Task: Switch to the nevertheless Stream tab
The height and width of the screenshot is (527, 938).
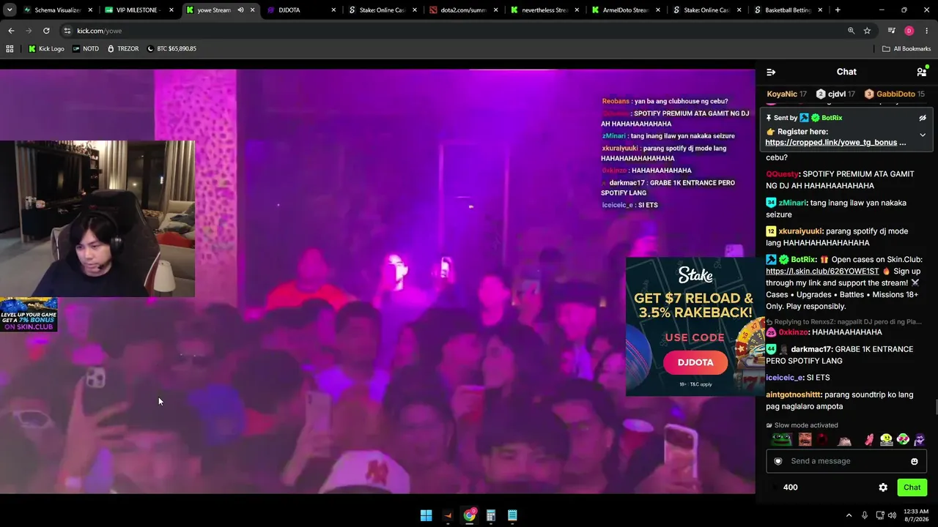Action: tap(545, 10)
